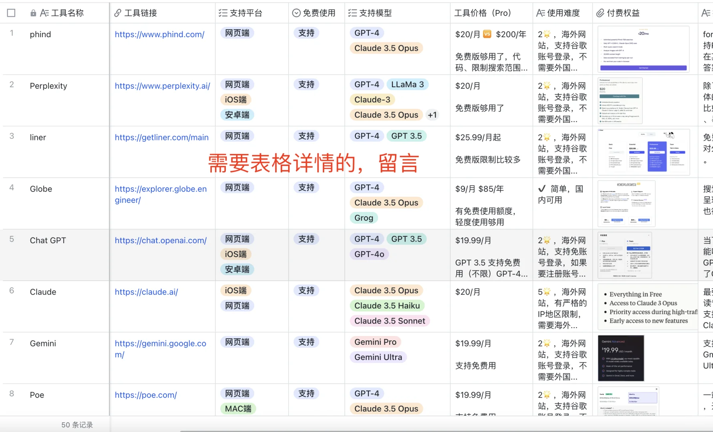Open the phind.com link in row 1
Image resolution: width=713 pixels, height=432 pixels.
point(160,34)
